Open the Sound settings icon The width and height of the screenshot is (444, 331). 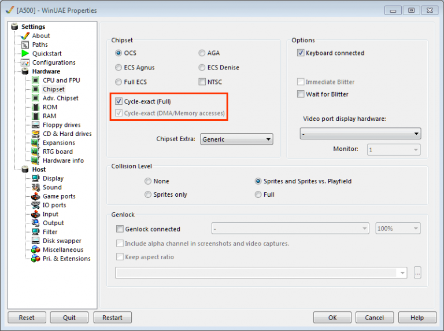36,187
